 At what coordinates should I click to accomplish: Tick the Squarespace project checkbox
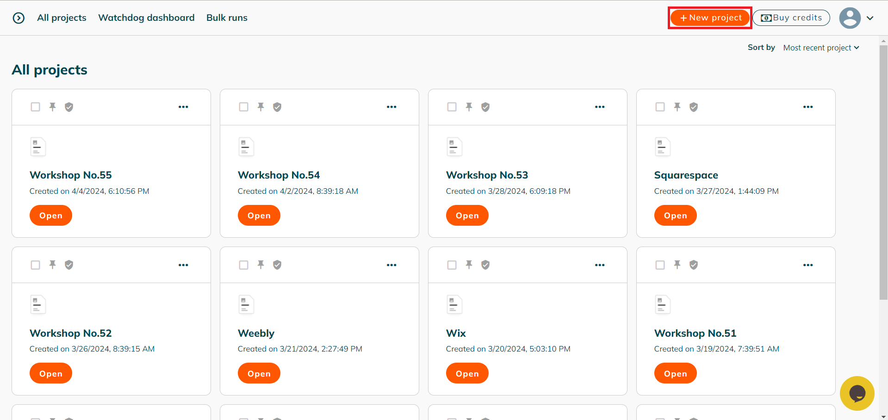click(660, 107)
